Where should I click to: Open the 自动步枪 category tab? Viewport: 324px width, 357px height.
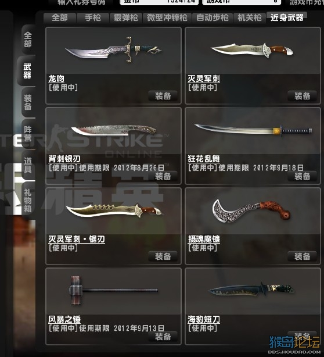pyautogui.click(x=213, y=17)
